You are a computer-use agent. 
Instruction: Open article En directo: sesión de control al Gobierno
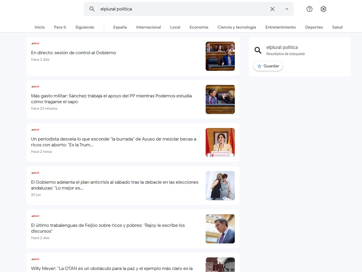74,53
